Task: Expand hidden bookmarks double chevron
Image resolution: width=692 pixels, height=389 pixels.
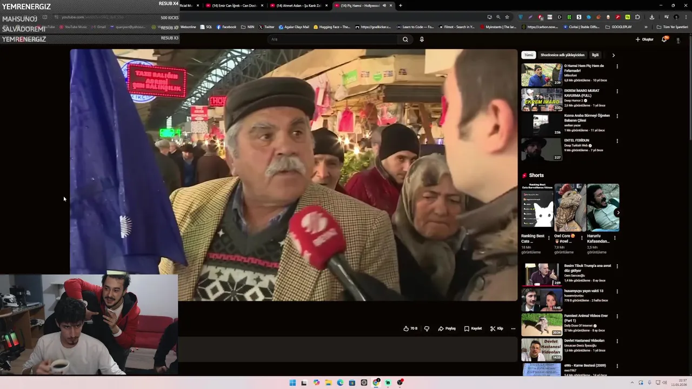Action: point(646,27)
